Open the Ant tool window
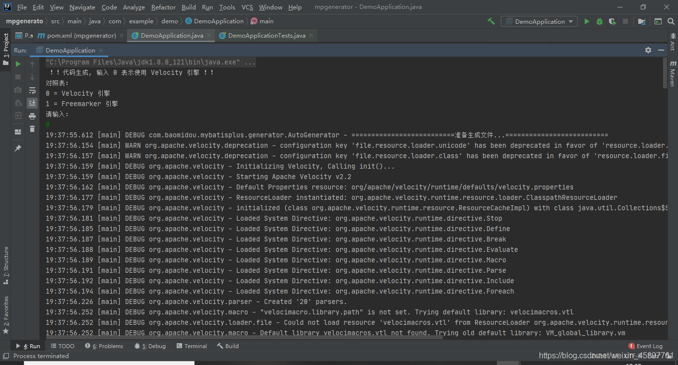 coord(673,42)
